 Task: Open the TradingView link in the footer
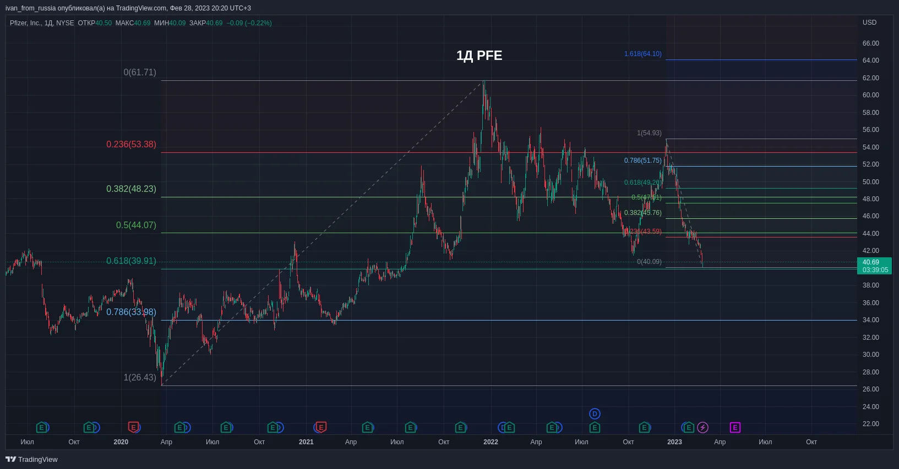coord(31,459)
